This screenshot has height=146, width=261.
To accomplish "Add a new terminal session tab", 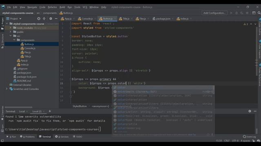I will coord(50,111).
